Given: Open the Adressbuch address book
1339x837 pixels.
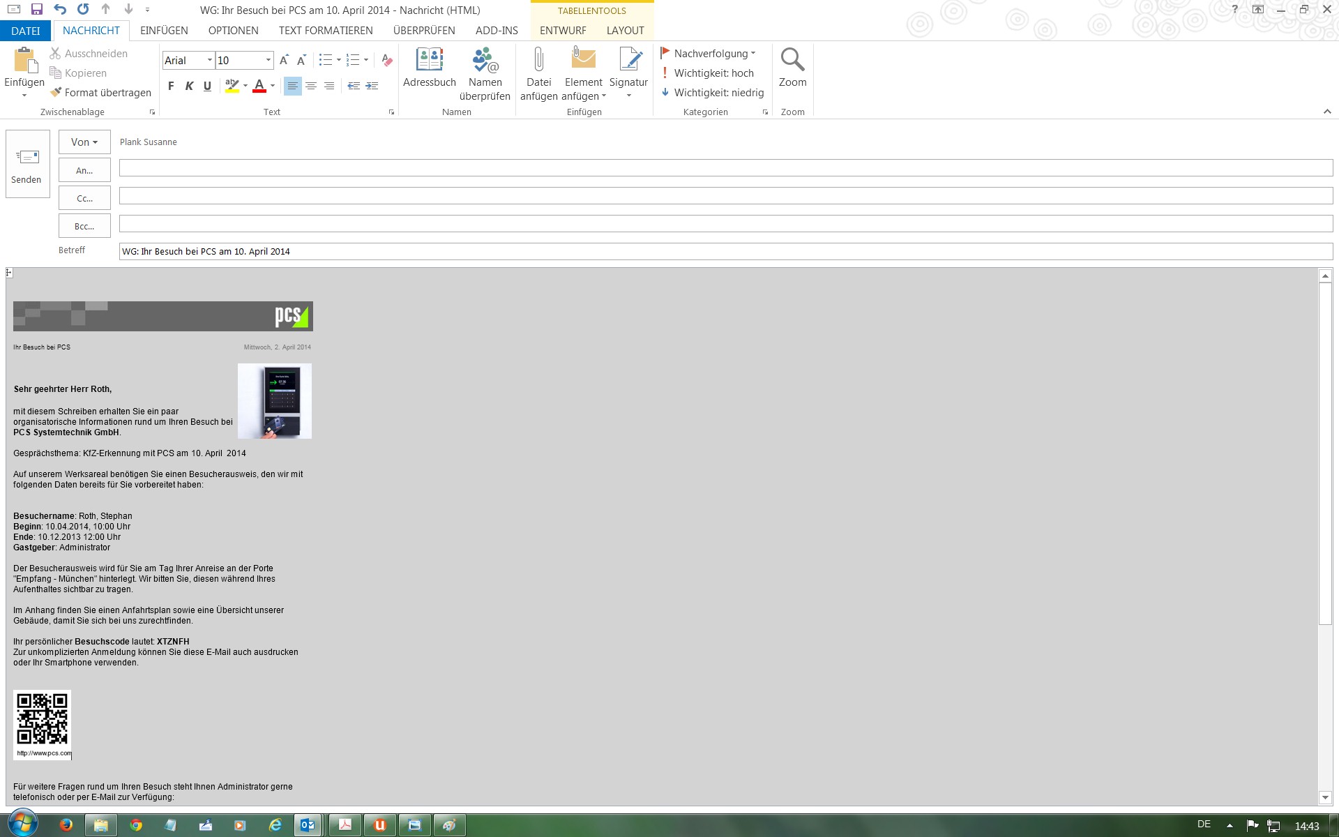Looking at the screenshot, I should (x=429, y=68).
